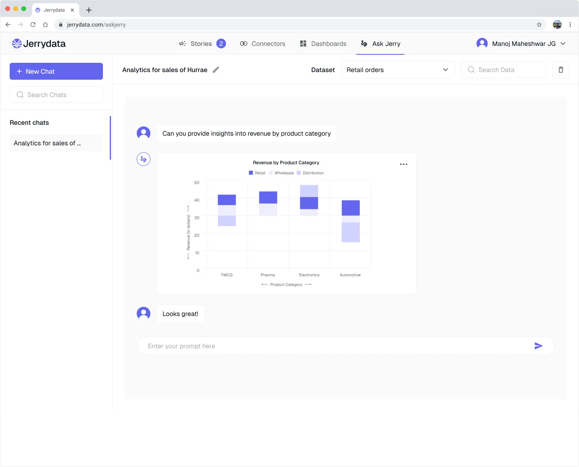
Task: Go to the Dashboards tab
Action: [x=323, y=43]
